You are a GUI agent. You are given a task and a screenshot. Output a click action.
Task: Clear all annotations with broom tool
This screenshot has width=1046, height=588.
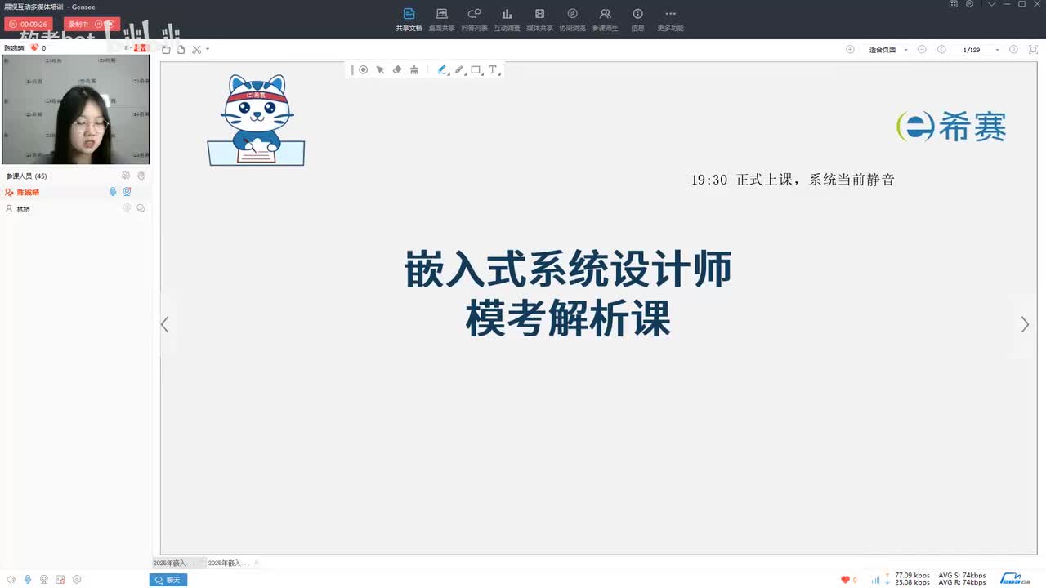point(414,70)
